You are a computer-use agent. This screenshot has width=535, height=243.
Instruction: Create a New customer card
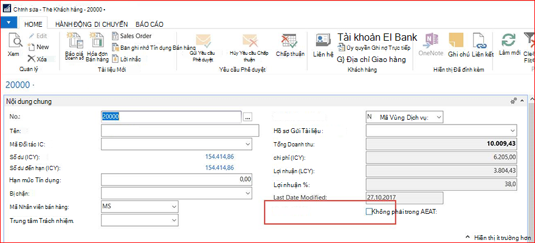38,47
